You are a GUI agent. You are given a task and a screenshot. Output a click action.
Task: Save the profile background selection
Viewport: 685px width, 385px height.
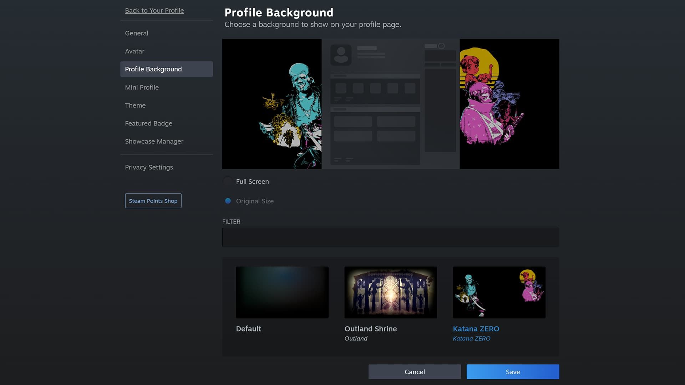click(513, 372)
